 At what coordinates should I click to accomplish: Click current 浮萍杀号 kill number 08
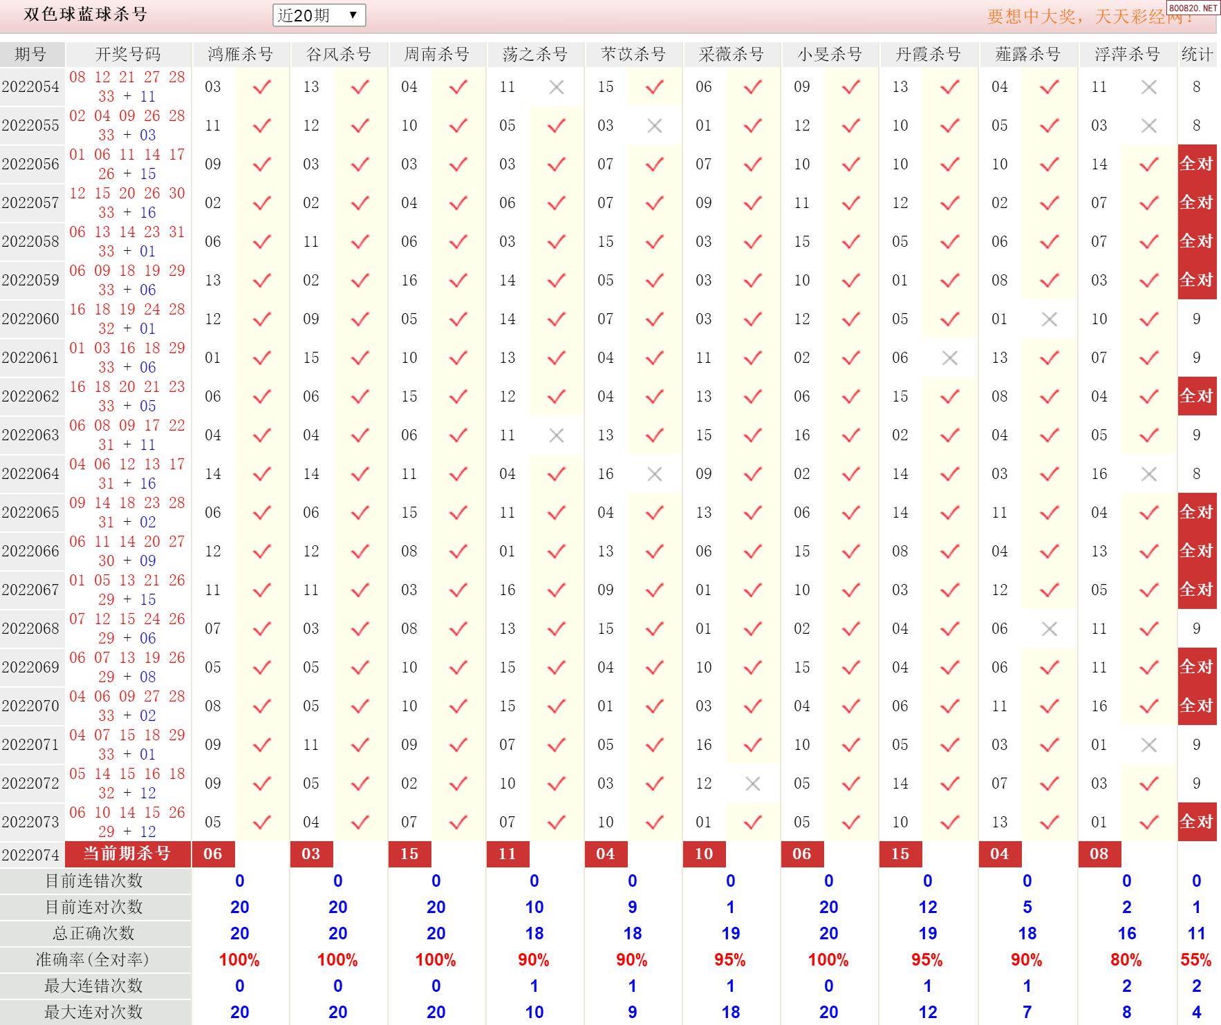click(x=1099, y=854)
